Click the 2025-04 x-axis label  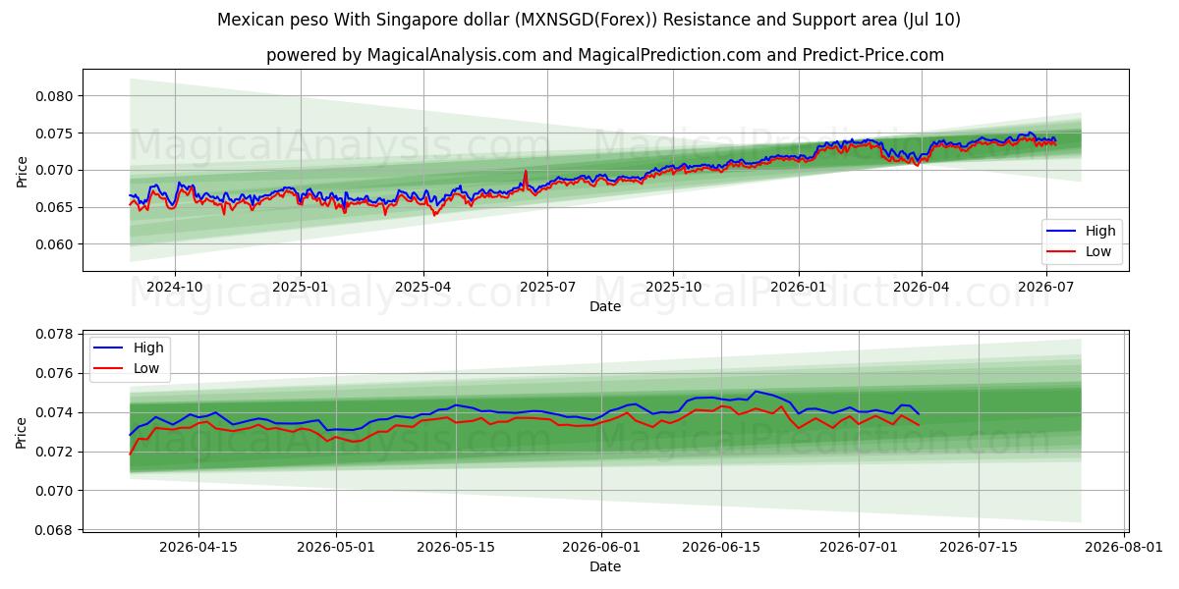pyautogui.click(x=423, y=287)
